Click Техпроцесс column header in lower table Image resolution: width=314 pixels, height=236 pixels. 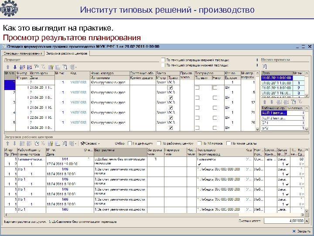coord(221,150)
